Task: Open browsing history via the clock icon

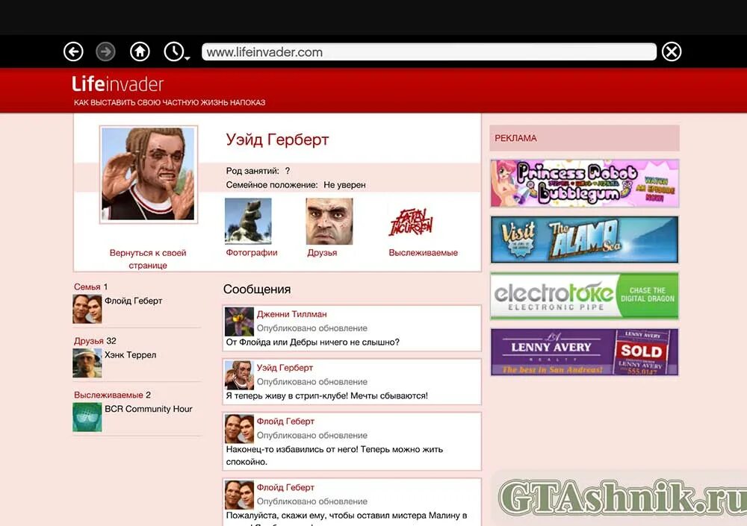Action: (x=173, y=50)
